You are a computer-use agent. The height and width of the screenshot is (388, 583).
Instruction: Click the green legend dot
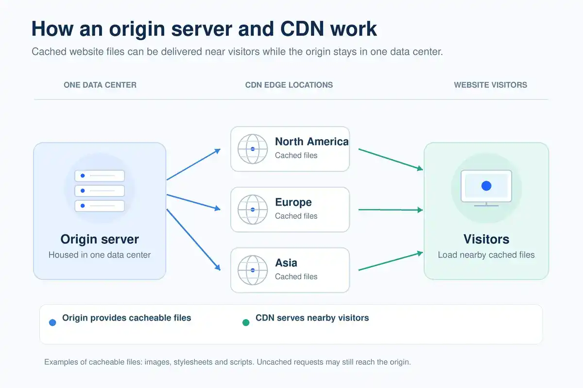(x=246, y=322)
